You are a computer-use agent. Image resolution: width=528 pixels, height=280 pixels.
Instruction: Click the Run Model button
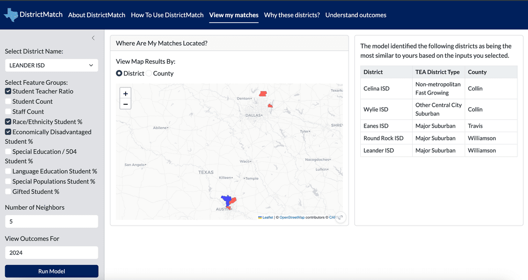(51, 271)
